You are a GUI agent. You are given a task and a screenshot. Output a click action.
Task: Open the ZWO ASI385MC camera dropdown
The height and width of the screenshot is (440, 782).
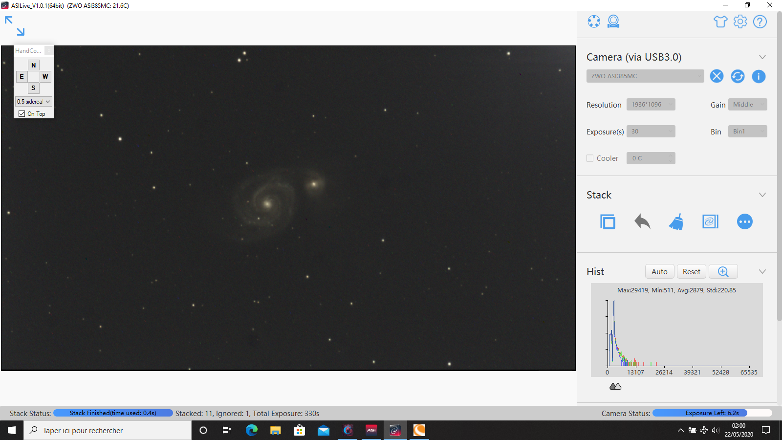(645, 76)
